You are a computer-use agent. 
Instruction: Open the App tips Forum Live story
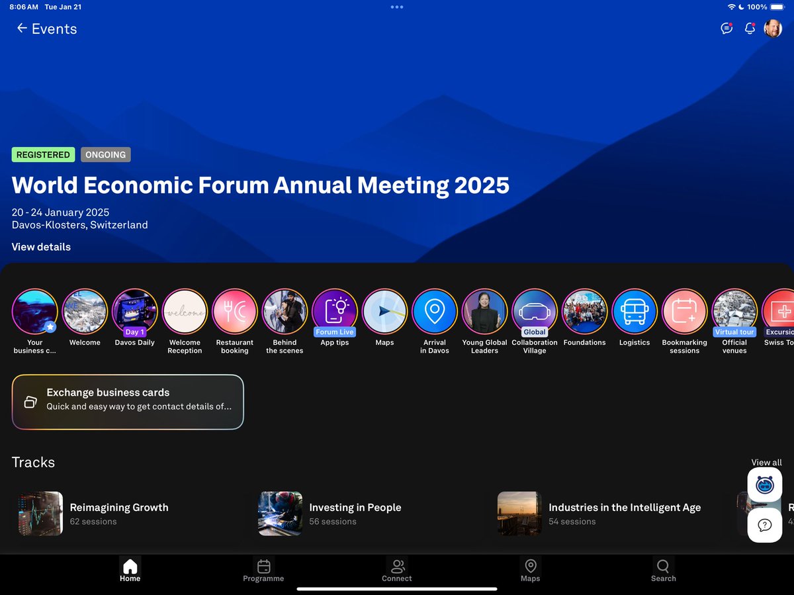click(335, 311)
